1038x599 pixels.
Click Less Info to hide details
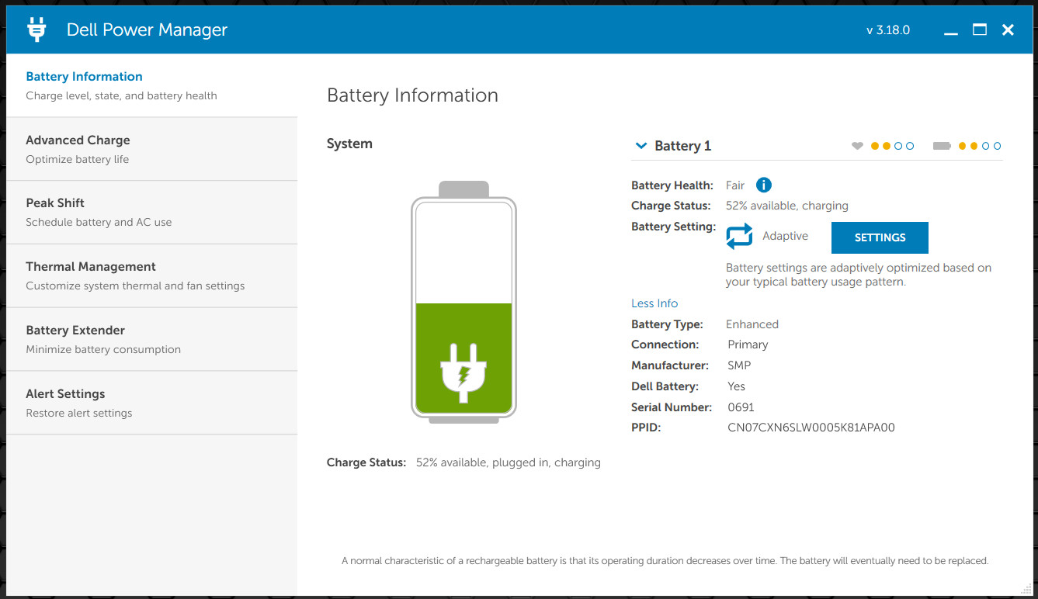click(x=654, y=303)
